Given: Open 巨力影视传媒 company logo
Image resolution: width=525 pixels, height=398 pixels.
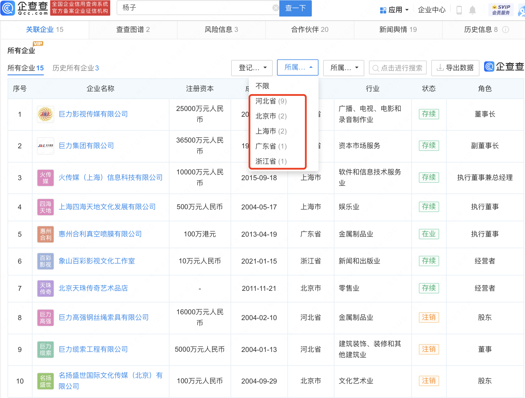Looking at the screenshot, I should click(46, 114).
